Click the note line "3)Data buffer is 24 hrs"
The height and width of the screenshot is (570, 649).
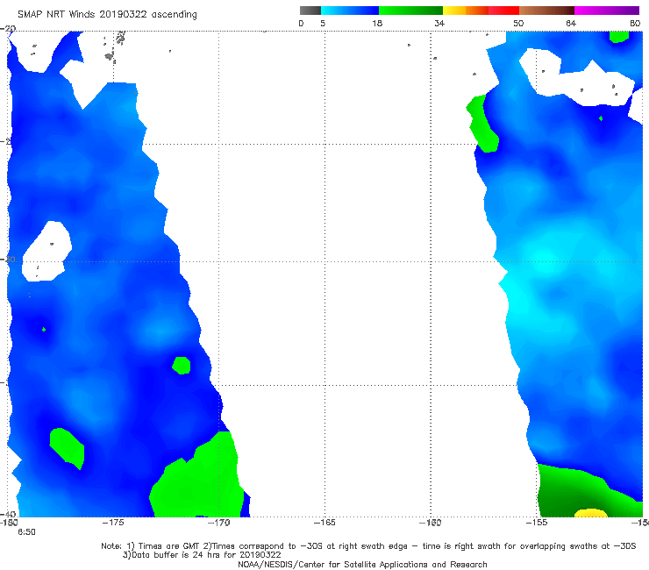[202, 555]
